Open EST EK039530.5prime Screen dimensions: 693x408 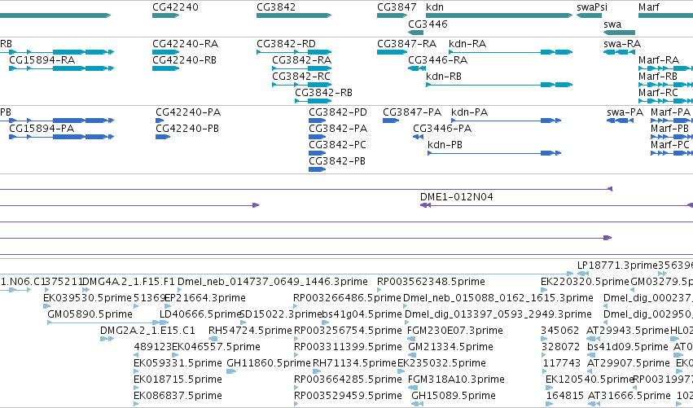pos(87,298)
